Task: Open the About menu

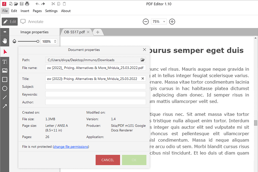Action: 66,11
